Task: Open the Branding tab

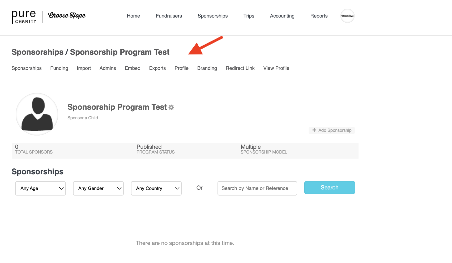Action: [207, 68]
